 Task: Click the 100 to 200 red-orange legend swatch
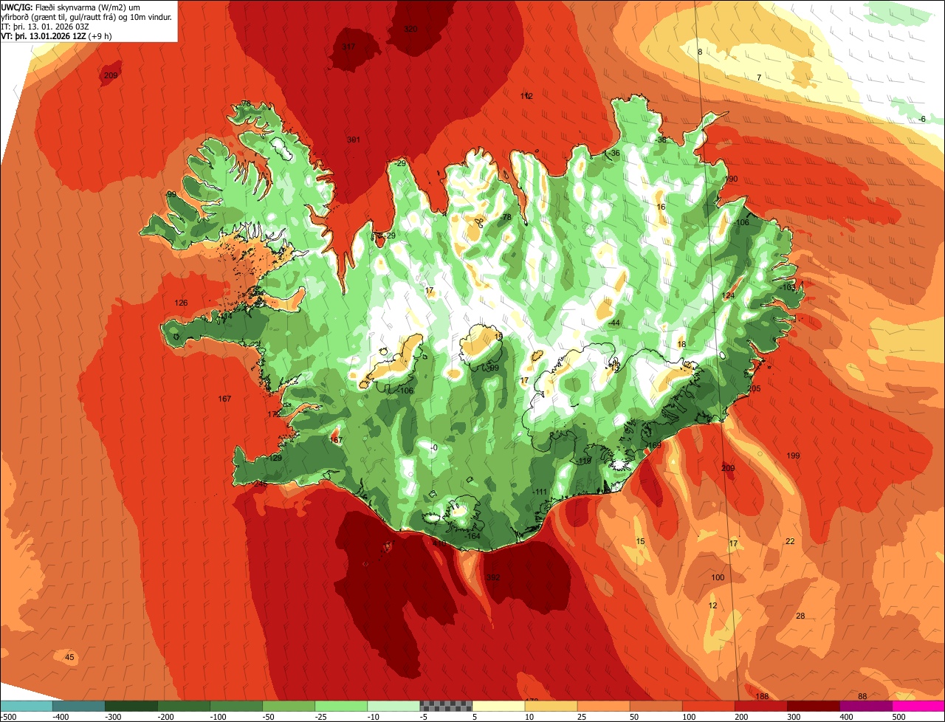(x=708, y=706)
